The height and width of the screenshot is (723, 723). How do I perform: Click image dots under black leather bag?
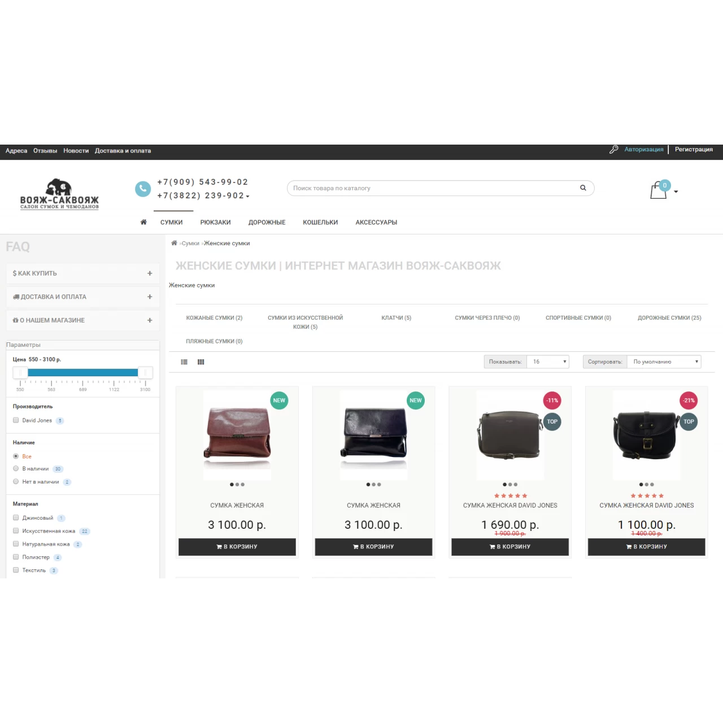pos(374,485)
